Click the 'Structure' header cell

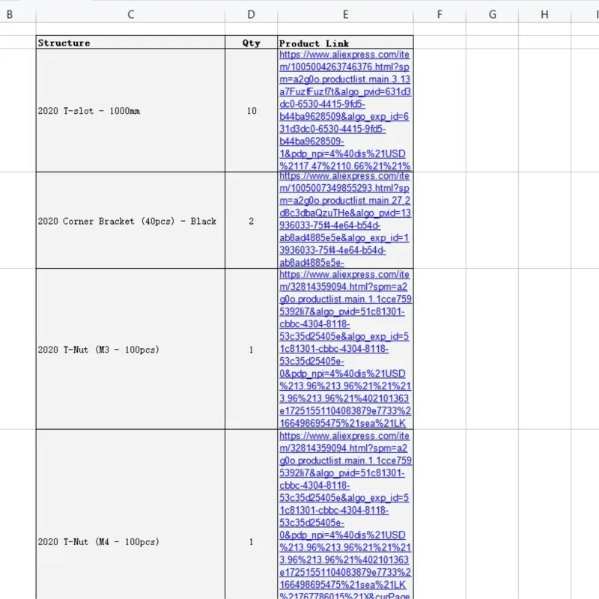(130, 42)
